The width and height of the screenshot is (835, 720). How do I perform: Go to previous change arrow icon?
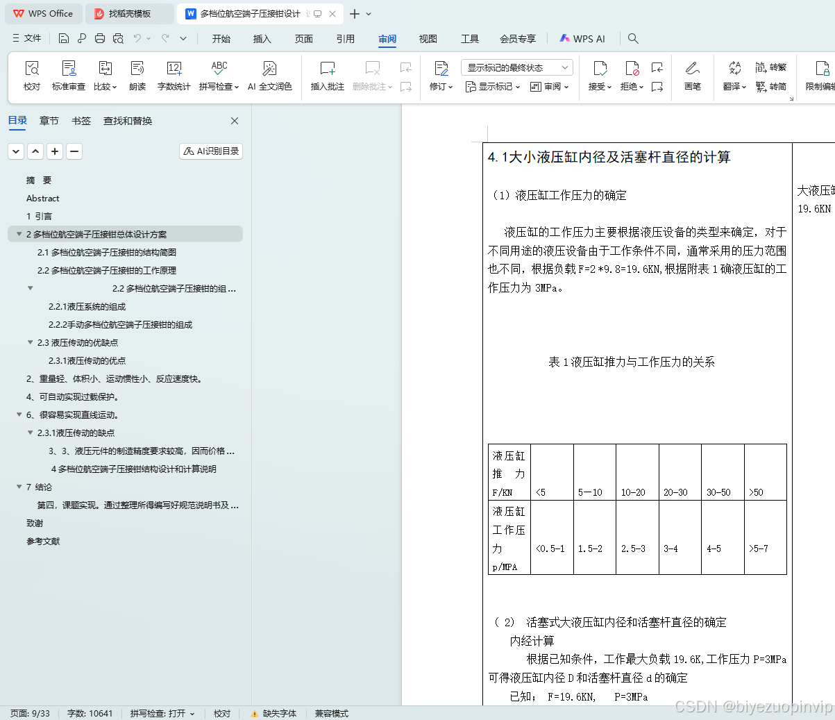pos(657,67)
